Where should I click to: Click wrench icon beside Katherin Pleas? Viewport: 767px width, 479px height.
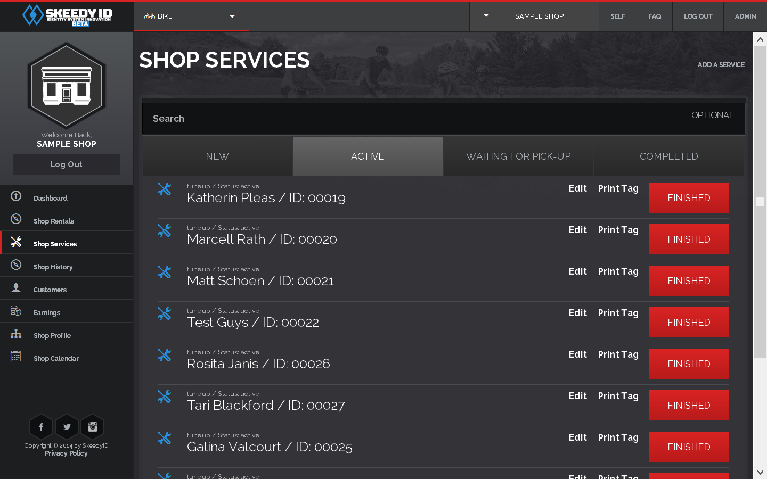164,189
